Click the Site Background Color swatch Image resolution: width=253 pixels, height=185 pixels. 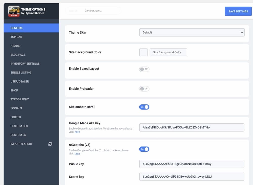click(x=143, y=52)
